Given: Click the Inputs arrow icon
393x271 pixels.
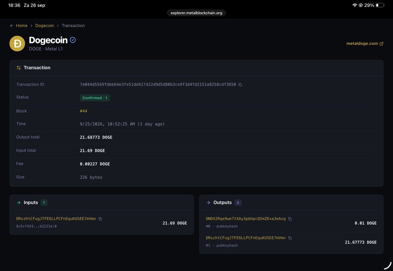Looking at the screenshot, I should [x=19, y=203].
